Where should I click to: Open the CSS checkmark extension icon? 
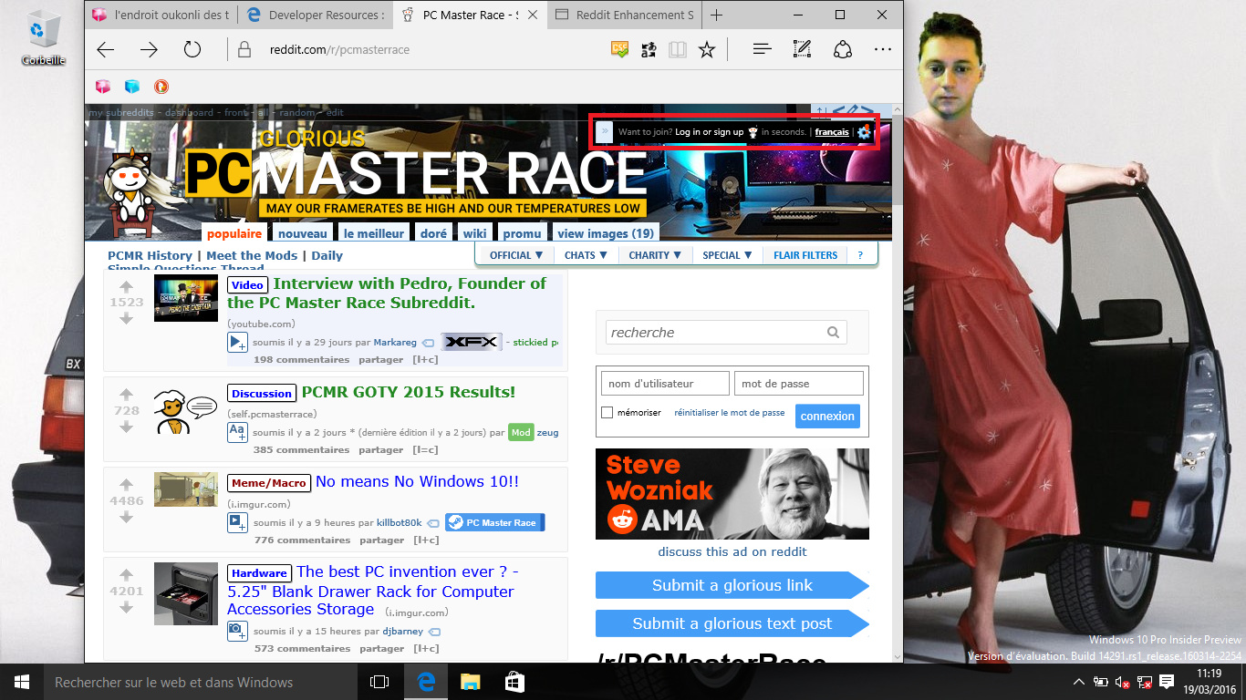620,49
